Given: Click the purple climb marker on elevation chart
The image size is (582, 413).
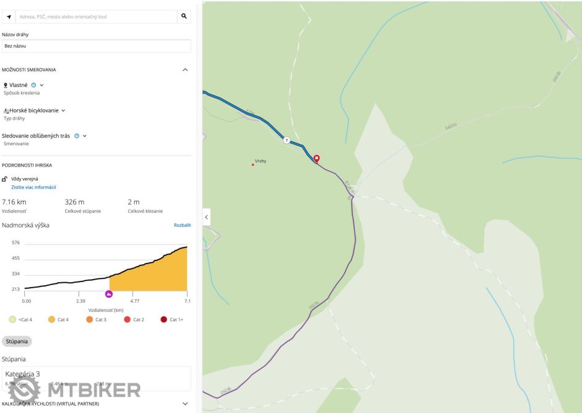Looking at the screenshot, I should 109,294.
